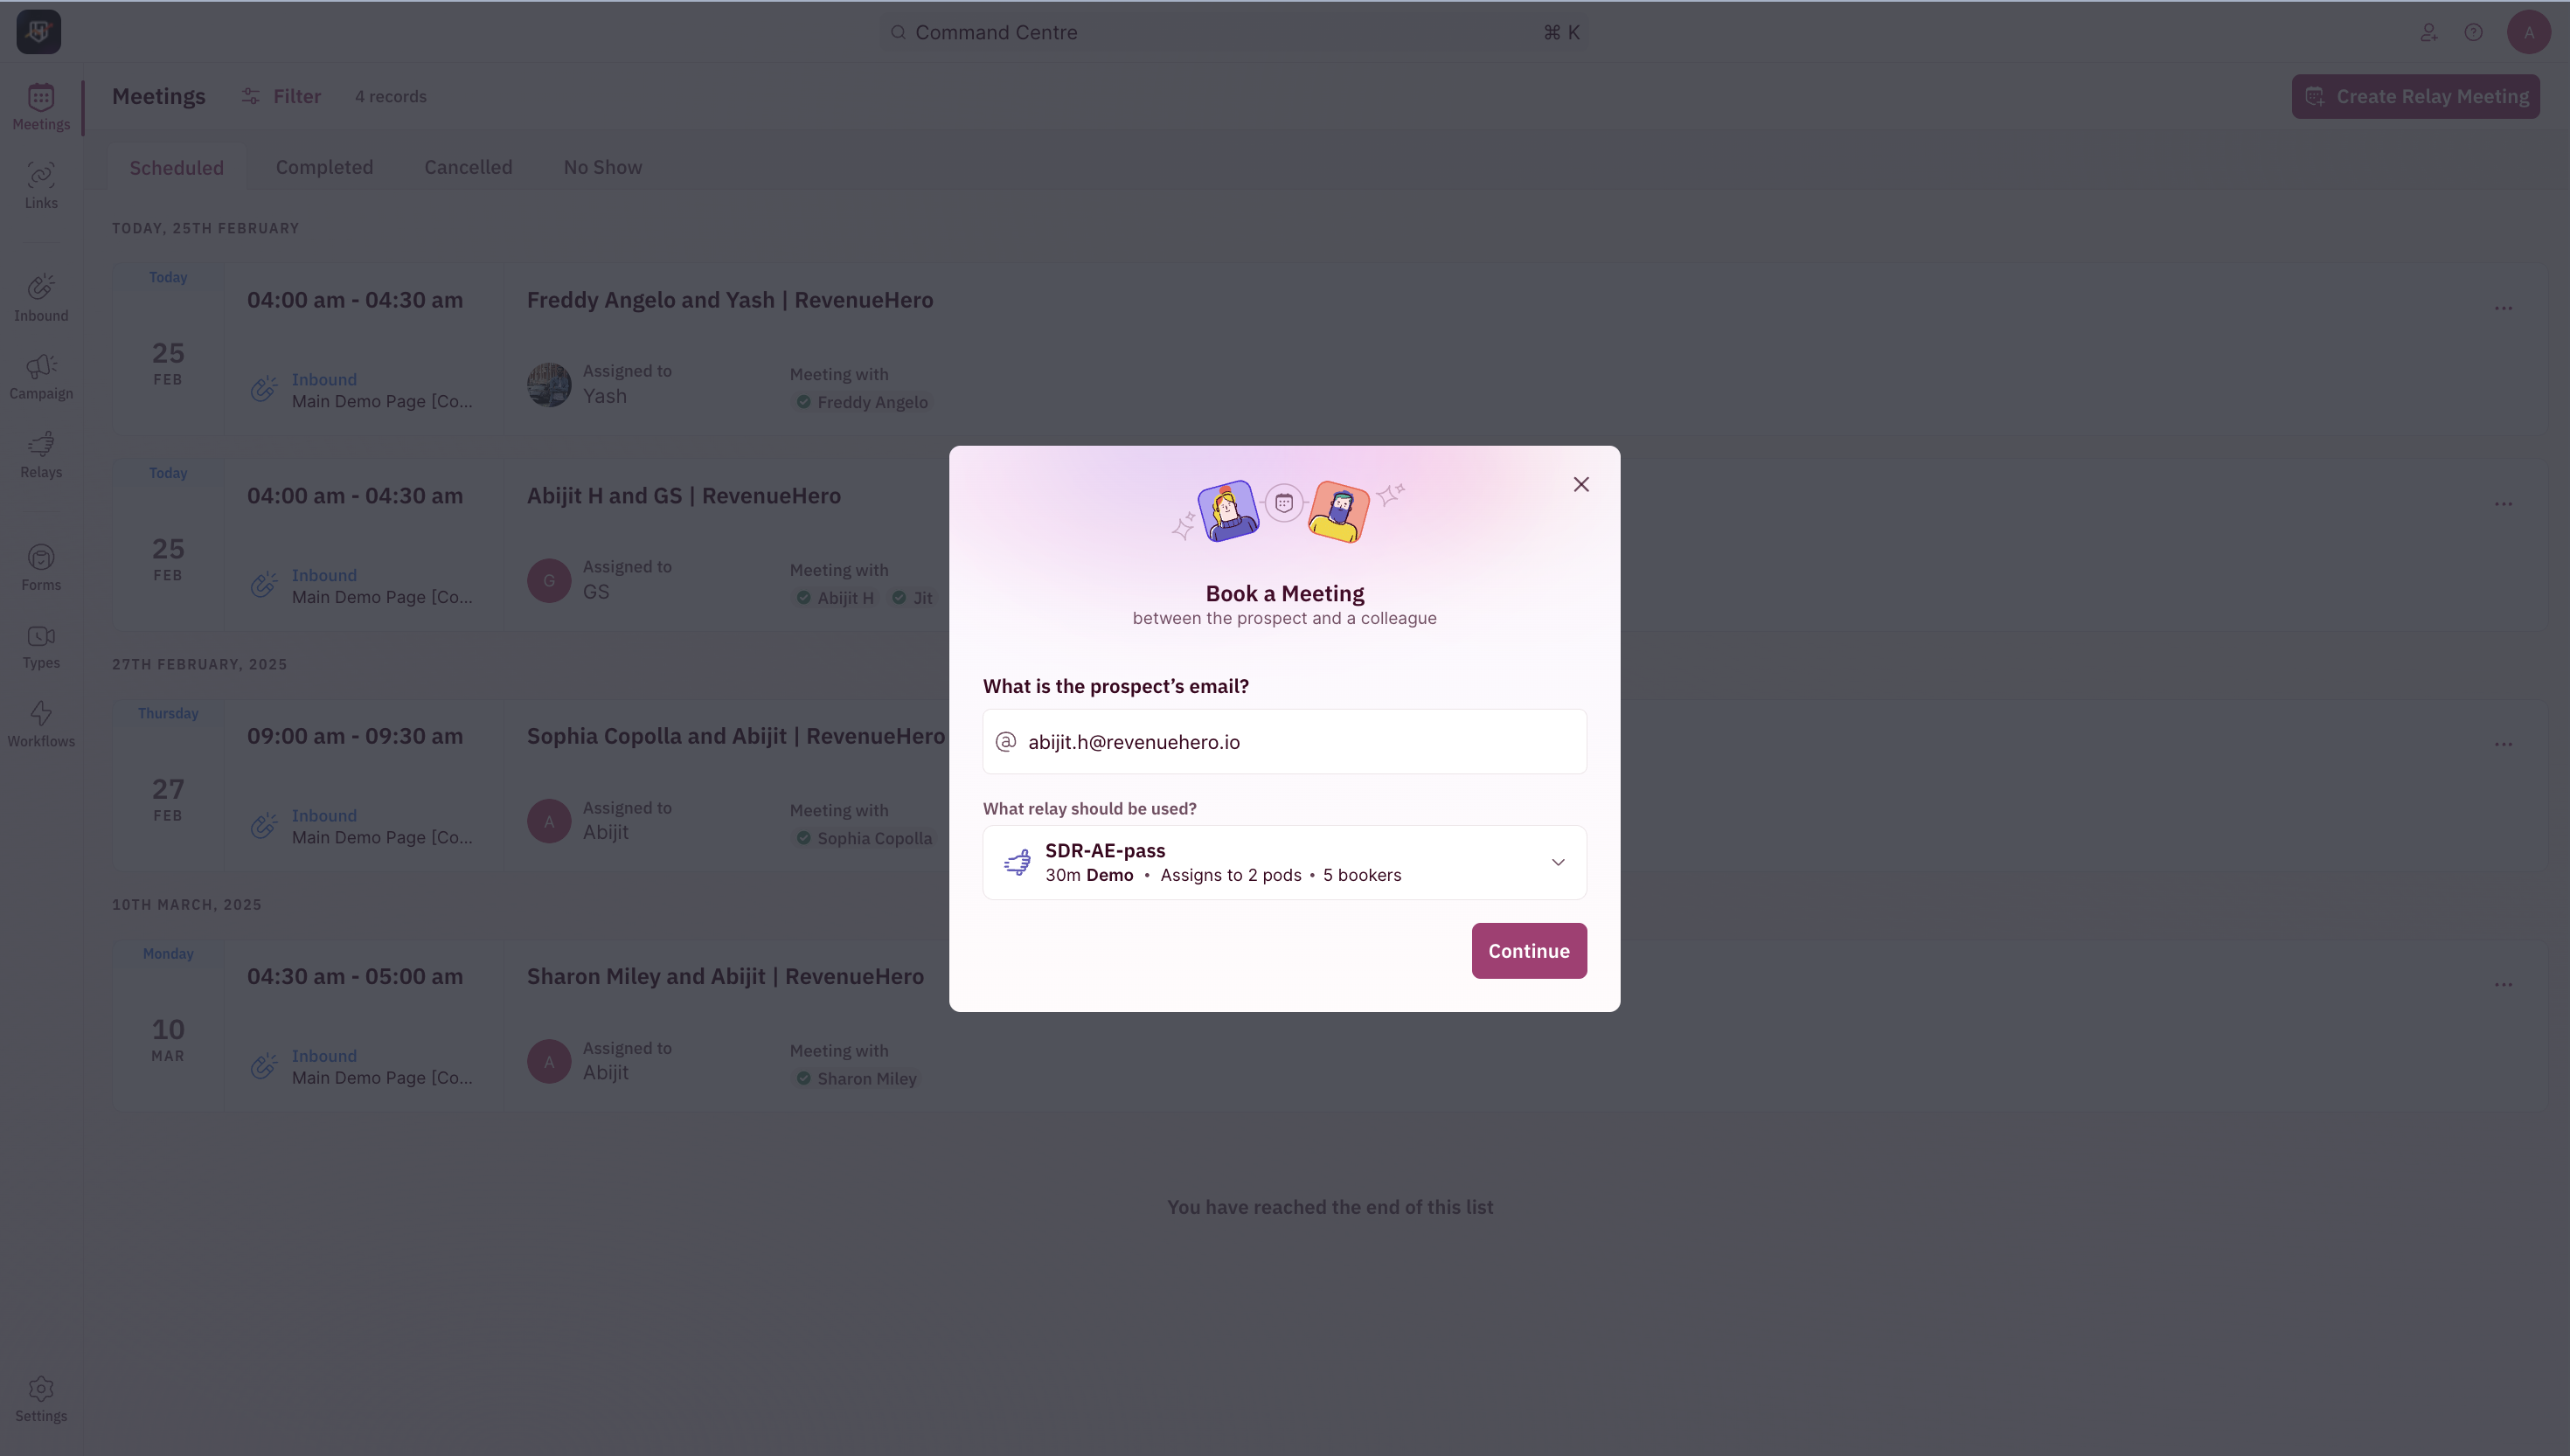Open Workflows from the sidebar

click(41, 724)
